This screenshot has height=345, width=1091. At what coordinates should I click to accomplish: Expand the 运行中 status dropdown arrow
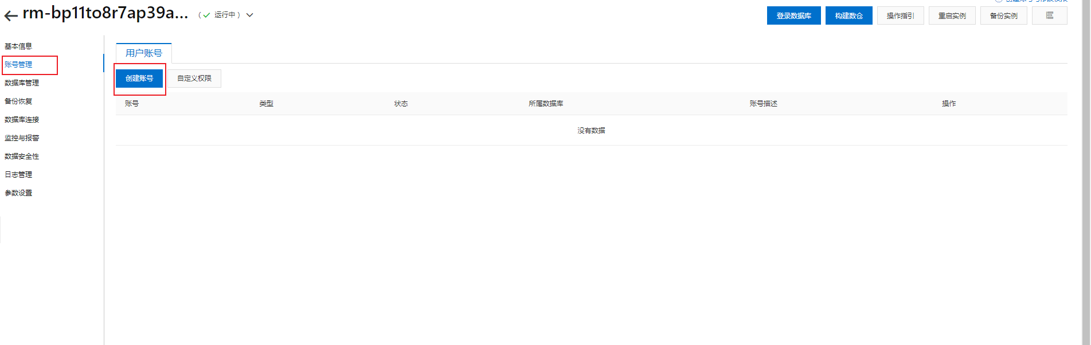[x=250, y=15]
